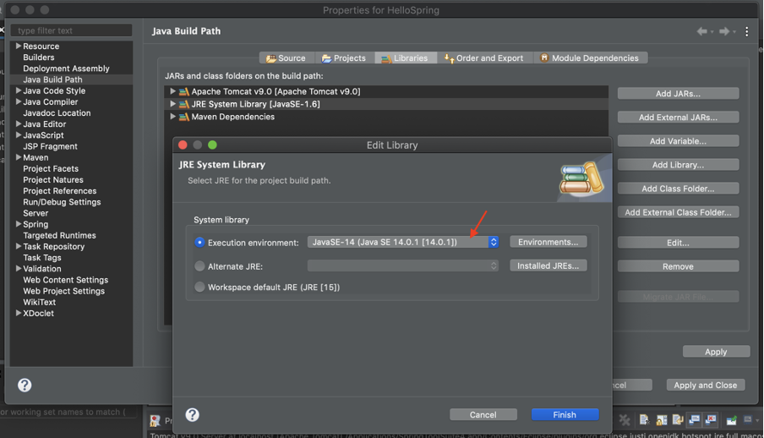Click Remove All Terminated Launches icon in console
The image size is (764, 438).
[625, 420]
